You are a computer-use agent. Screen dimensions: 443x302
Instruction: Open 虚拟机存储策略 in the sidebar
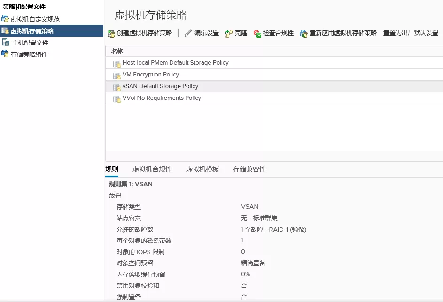(x=32, y=31)
